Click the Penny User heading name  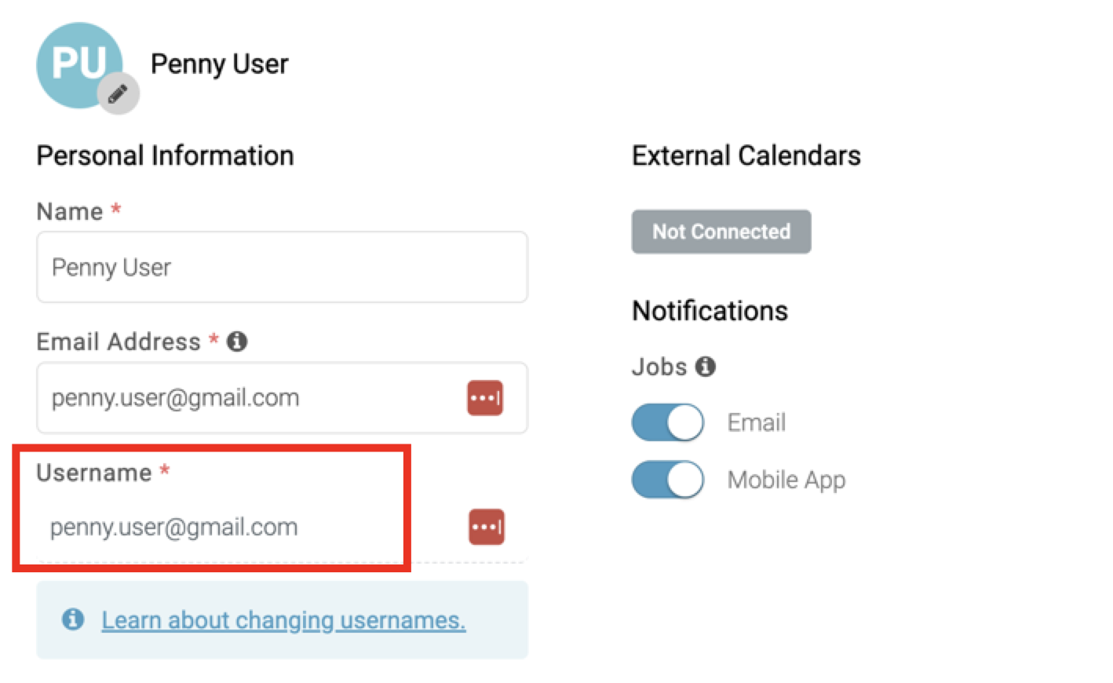click(220, 64)
